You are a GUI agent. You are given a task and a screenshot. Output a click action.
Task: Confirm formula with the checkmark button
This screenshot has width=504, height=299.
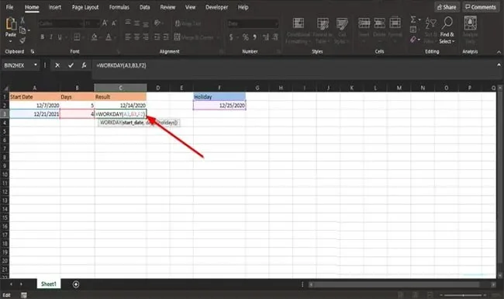71,65
